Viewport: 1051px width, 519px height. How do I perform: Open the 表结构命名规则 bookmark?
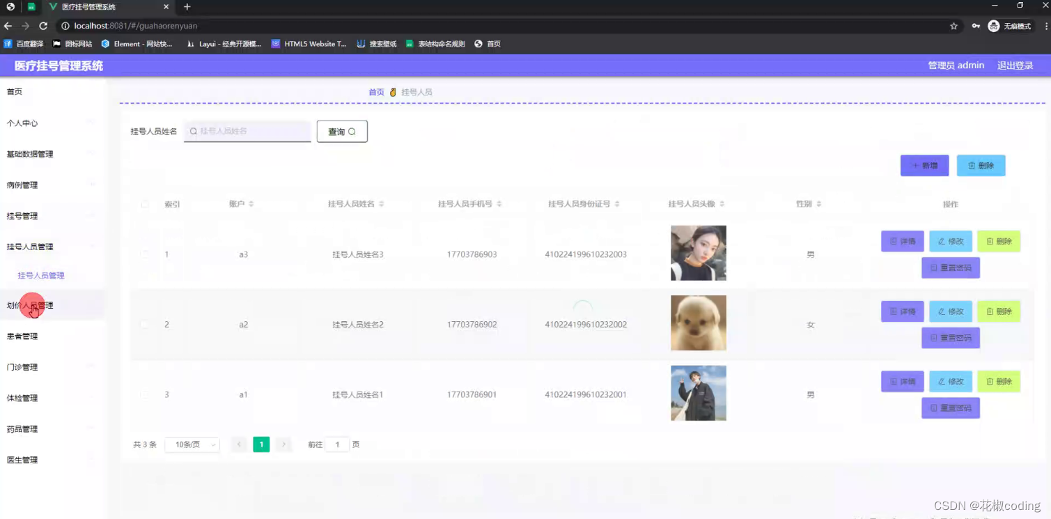point(435,43)
